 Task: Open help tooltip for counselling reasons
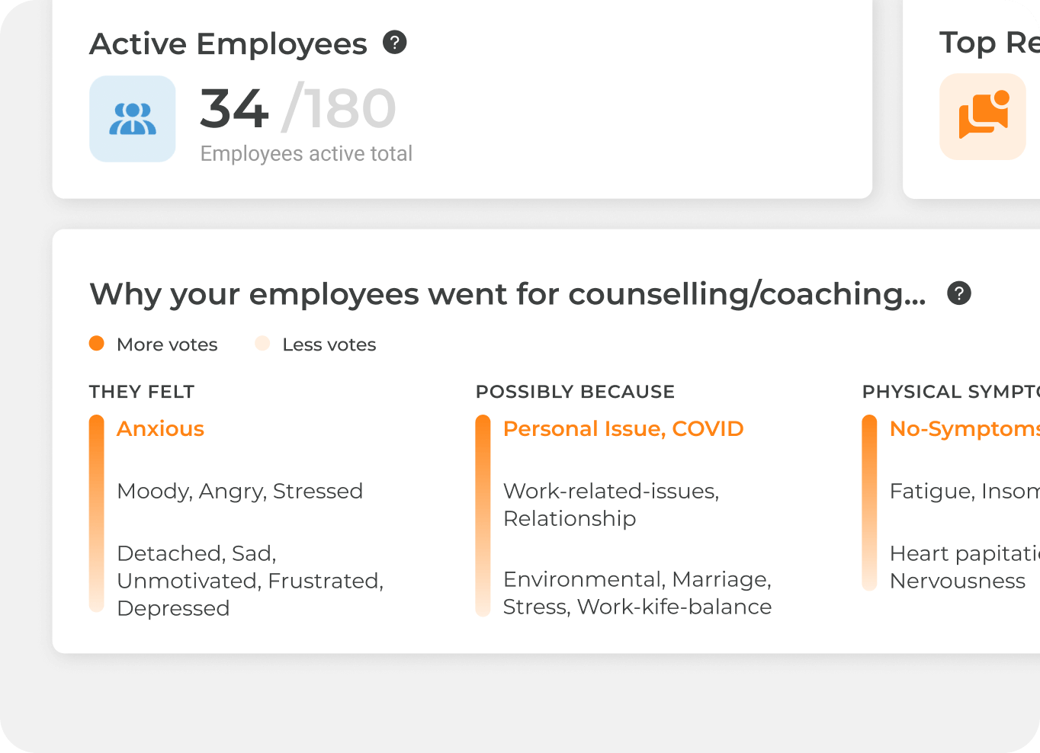click(x=958, y=293)
